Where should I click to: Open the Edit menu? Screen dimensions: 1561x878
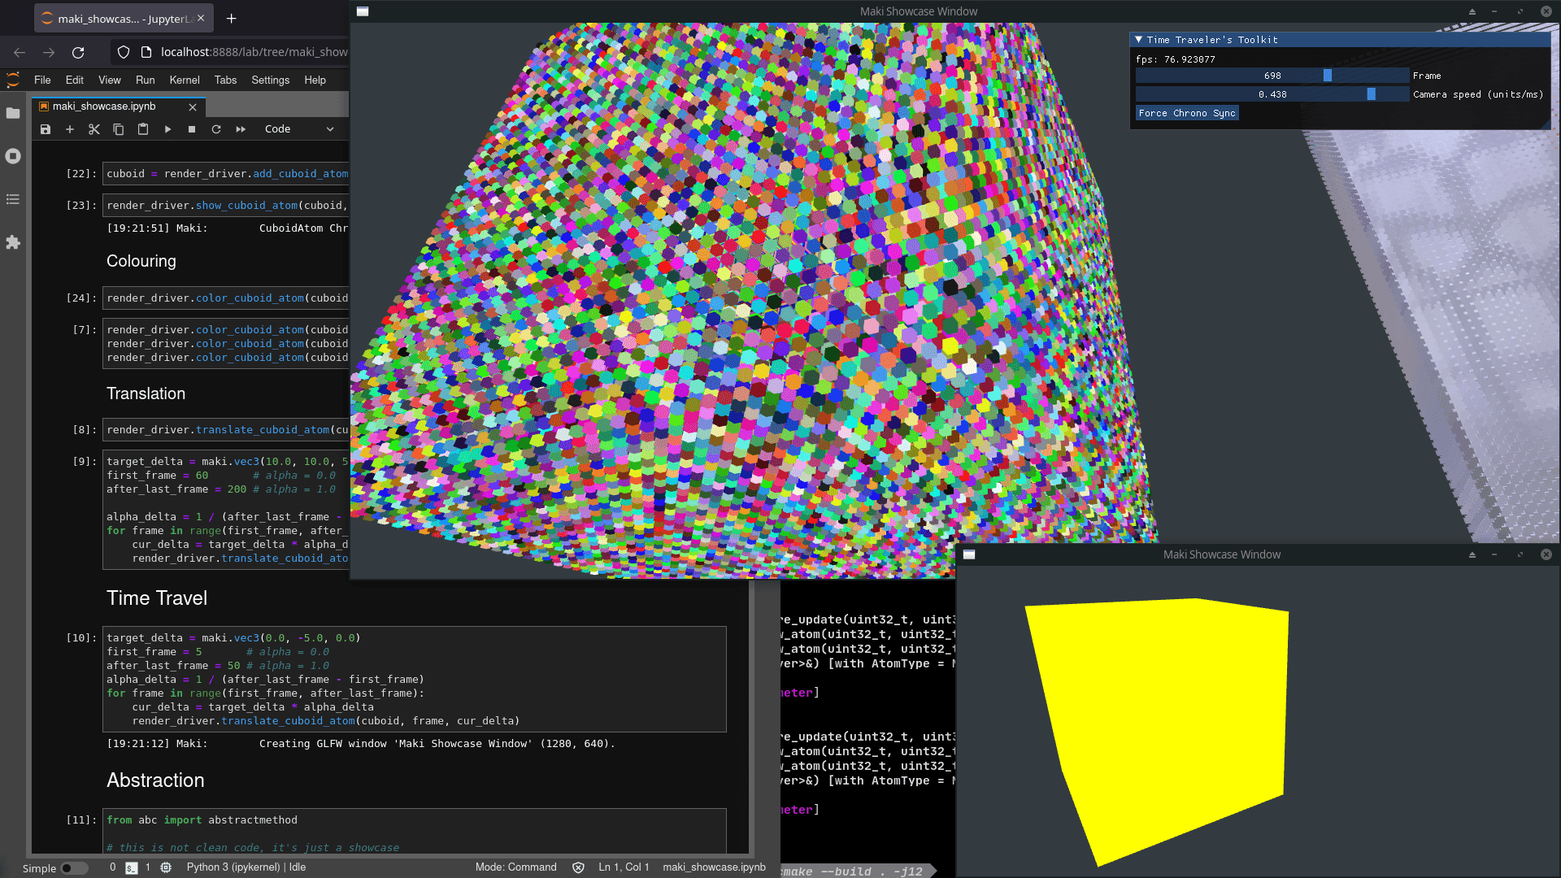75,80
